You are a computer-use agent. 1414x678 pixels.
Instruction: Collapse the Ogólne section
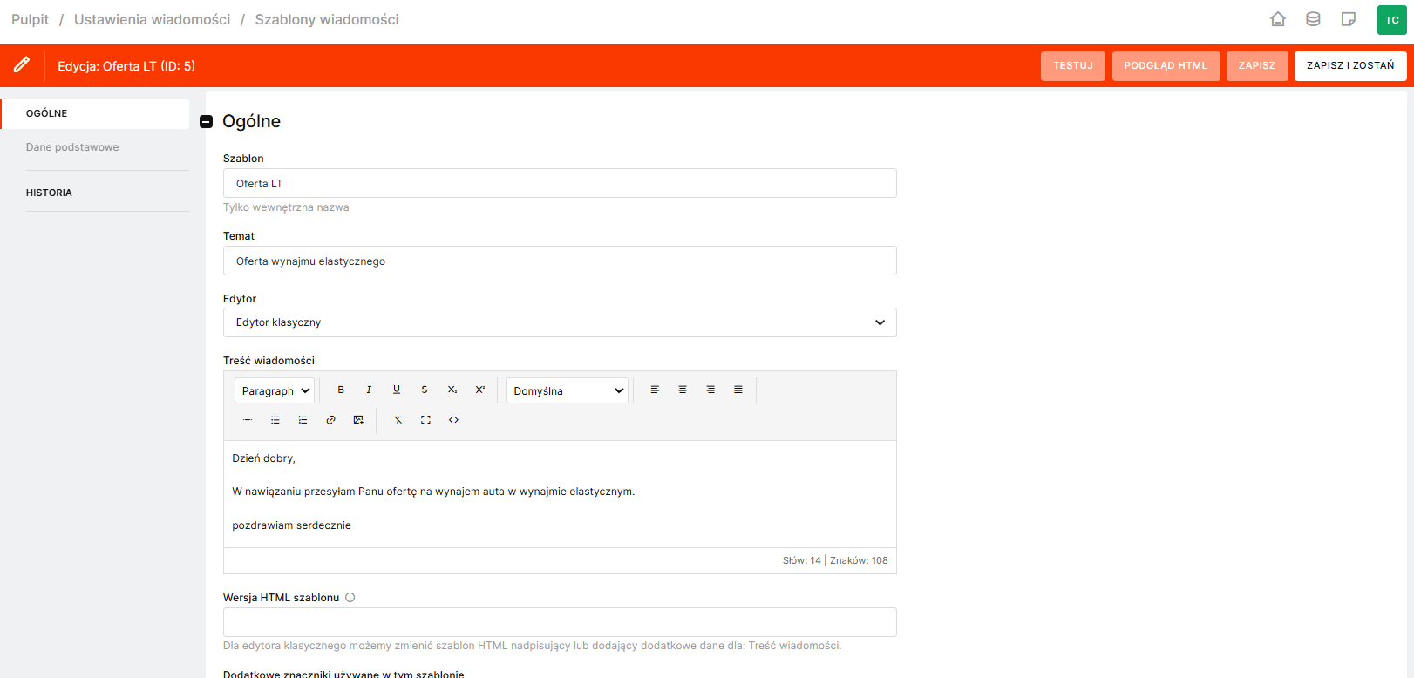point(207,122)
